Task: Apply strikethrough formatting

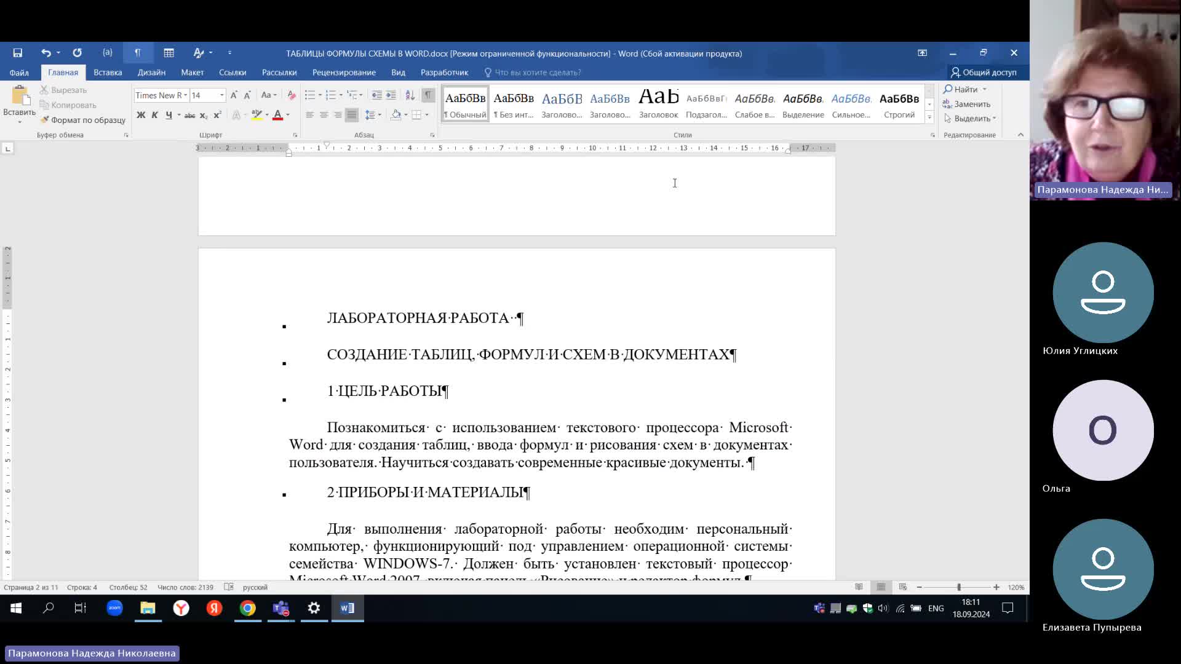Action: [x=189, y=115]
